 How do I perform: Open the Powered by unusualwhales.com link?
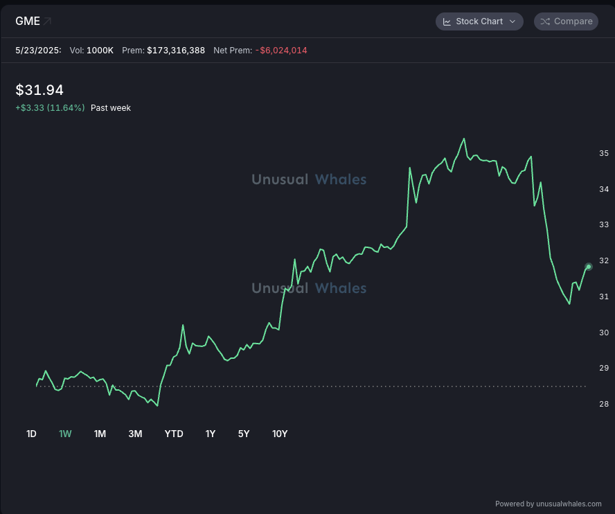click(548, 504)
